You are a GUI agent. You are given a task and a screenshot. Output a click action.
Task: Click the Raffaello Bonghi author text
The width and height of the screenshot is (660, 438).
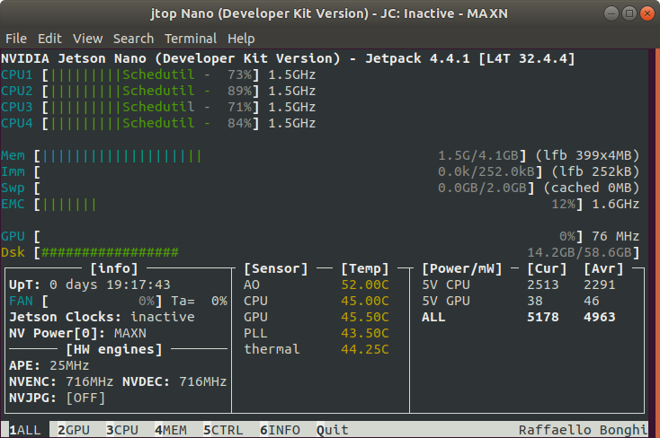(584, 430)
